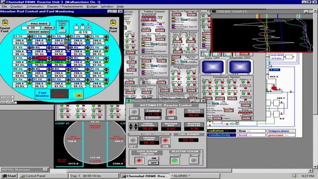Switch Automatic Reactor Control ON
318x179 pixels.
coord(171,112)
